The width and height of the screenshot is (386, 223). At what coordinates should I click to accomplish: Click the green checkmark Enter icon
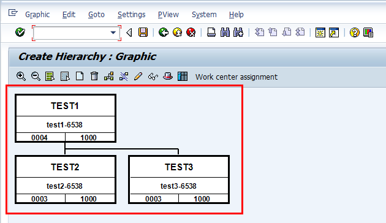point(20,32)
